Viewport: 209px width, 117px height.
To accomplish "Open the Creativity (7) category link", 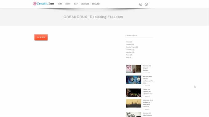I will [130, 50].
